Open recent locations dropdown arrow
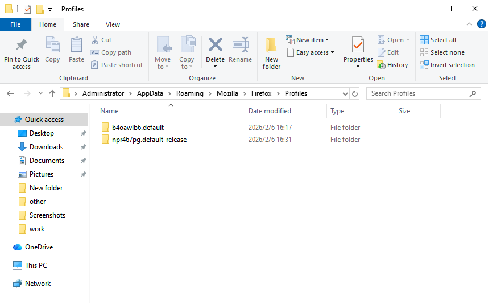The width and height of the screenshot is (488, 303). click(x=40, y=93)
